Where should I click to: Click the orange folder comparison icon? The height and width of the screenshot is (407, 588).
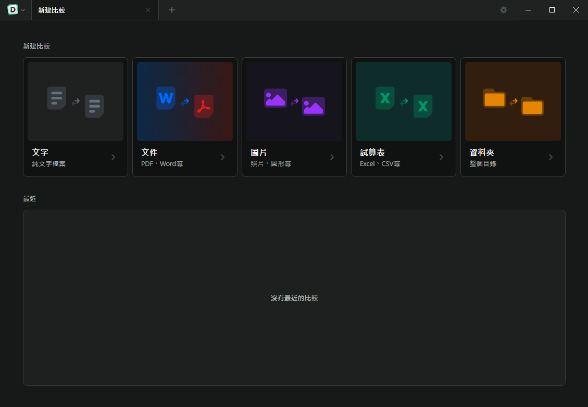coord(513,102)
